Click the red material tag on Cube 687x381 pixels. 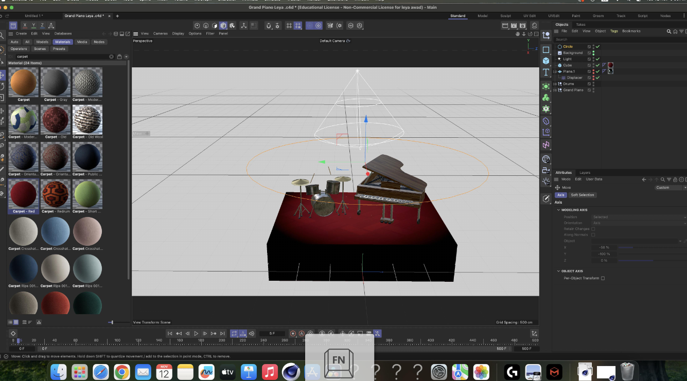pos(610,65)
